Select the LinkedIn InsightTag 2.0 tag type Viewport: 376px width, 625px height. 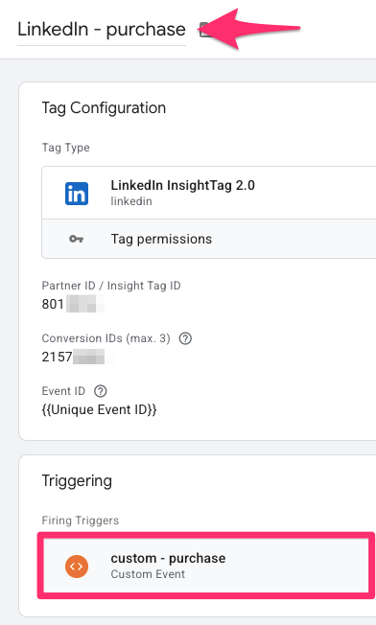[209, 193]
